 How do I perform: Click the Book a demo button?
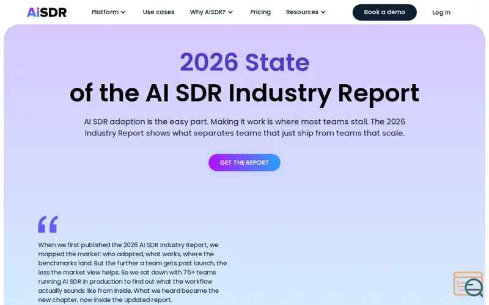(384, 12)
